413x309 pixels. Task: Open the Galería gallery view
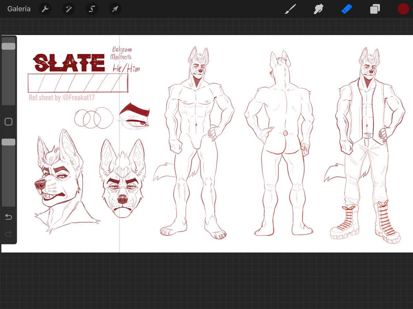click(x=19, y=9)
